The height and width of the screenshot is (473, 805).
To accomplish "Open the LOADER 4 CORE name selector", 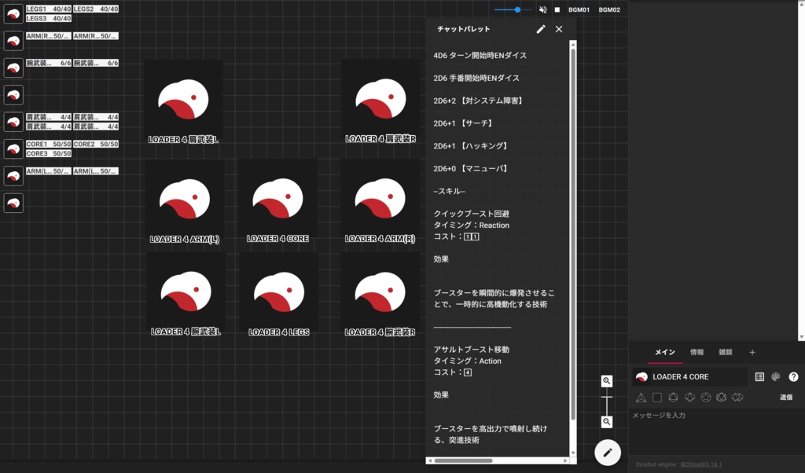I will pos(692,376).
